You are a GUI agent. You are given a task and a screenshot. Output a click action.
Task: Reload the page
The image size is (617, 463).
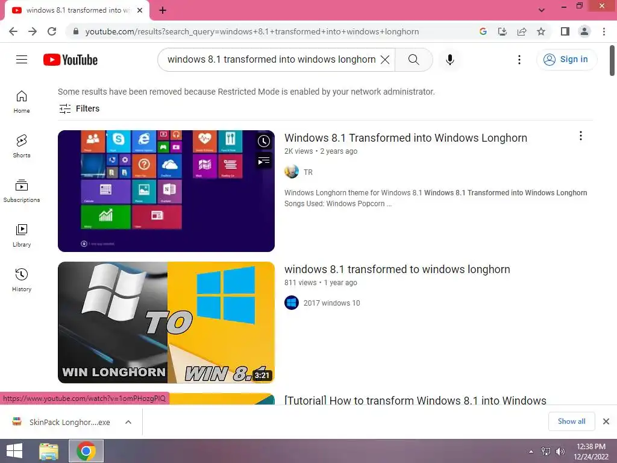(x=52, y=31)
